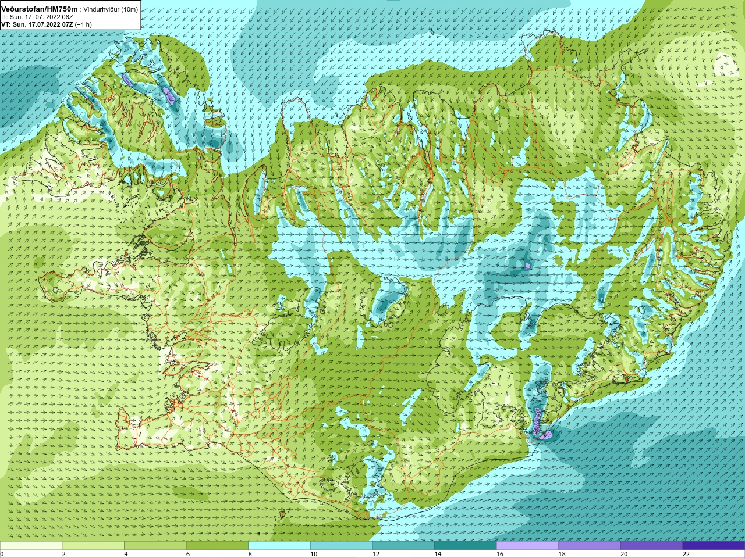The height and width of the screenshot is (558, 745).
Task: Click the IT: Sun. 17. 07. 2022 06Z line
Action: pos(37,17)
